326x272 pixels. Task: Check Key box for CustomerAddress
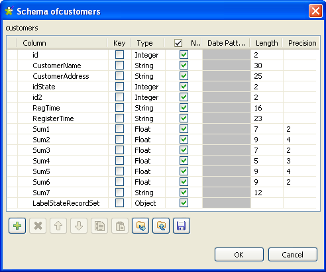click(x=119, y=76)
